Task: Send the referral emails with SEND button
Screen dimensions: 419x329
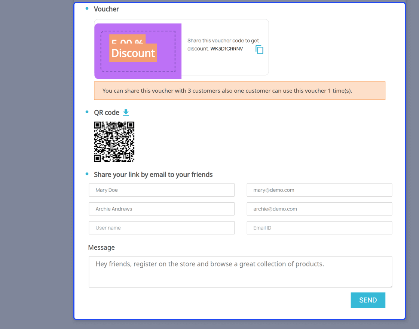Action: coord(368,300)
